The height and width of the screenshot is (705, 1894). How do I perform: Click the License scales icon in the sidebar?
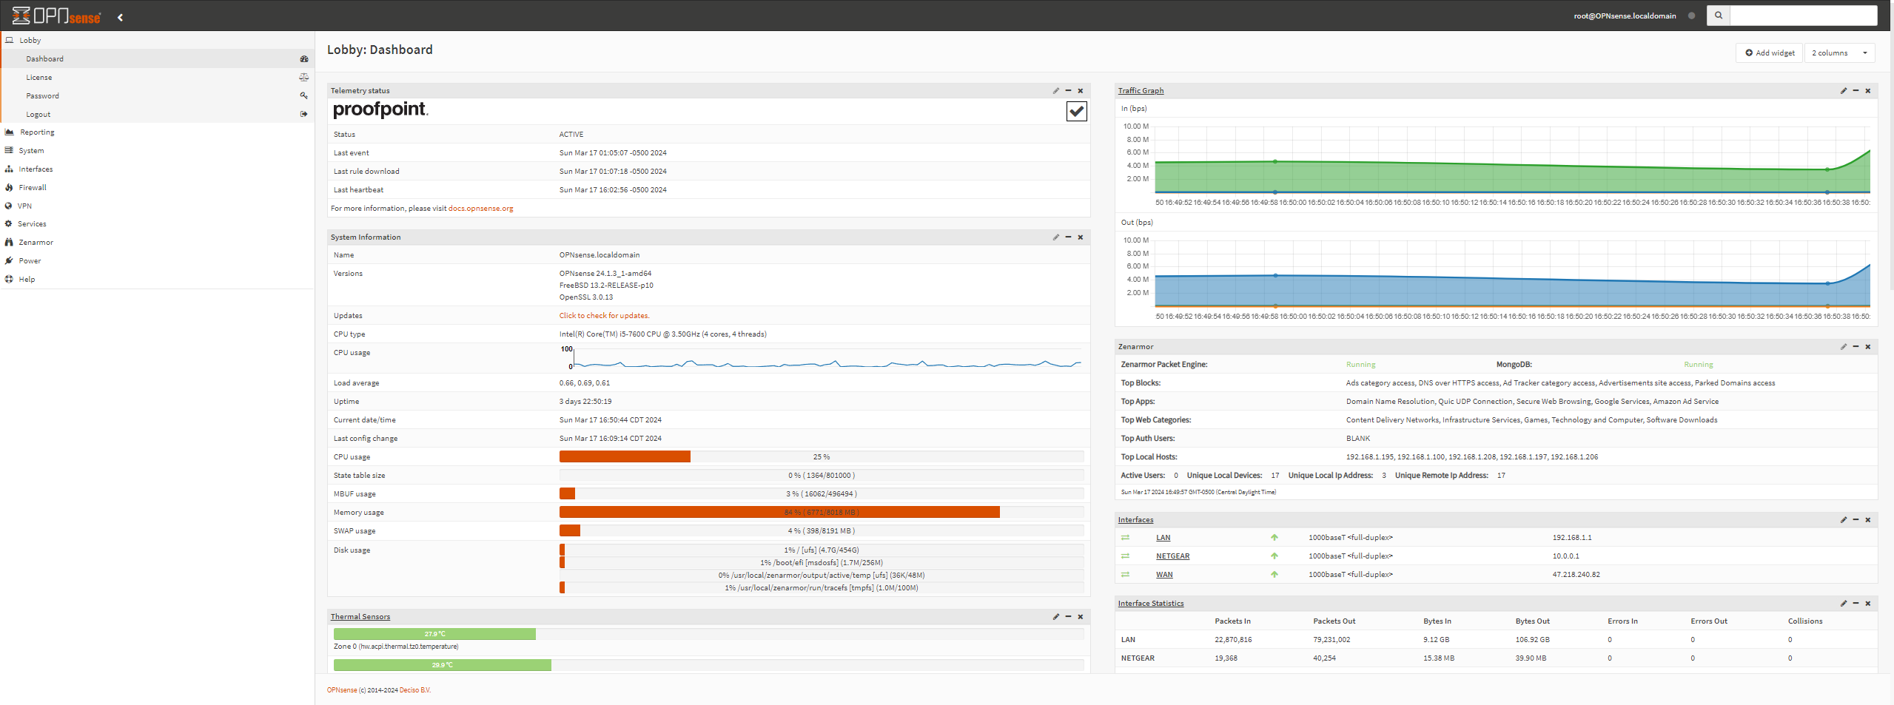coord(303,78)
